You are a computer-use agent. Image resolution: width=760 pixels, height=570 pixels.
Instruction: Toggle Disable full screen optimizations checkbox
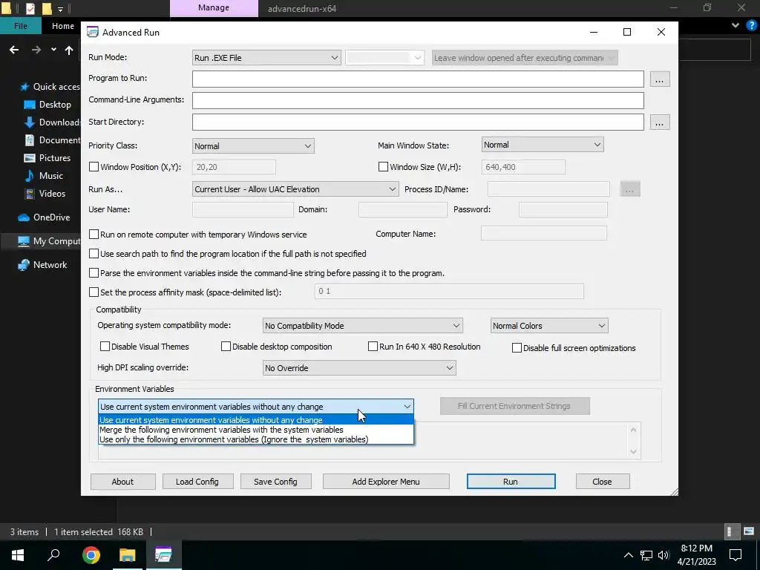pyautogui.click(x=517, y=348)
